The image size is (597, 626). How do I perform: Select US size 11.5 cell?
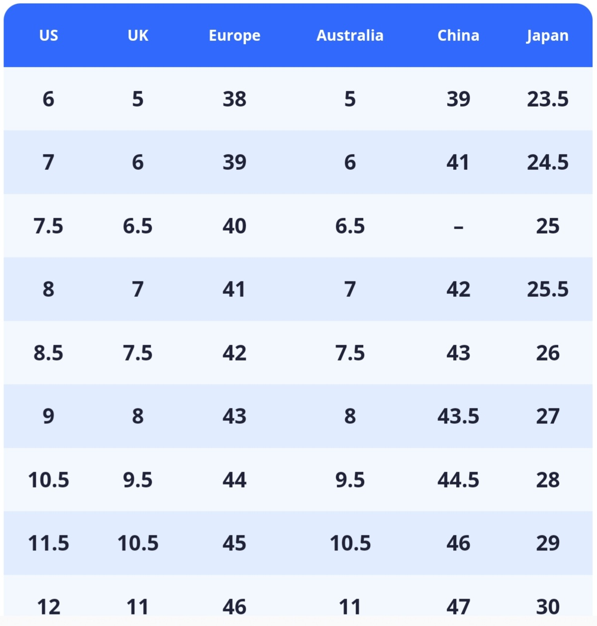(x=48, y=543)
